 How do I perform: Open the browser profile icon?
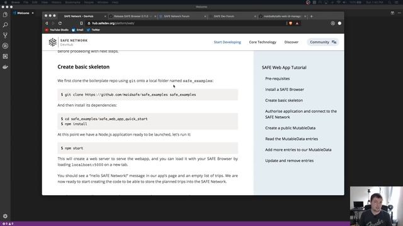pyautogui.click(x=333, y=23)
